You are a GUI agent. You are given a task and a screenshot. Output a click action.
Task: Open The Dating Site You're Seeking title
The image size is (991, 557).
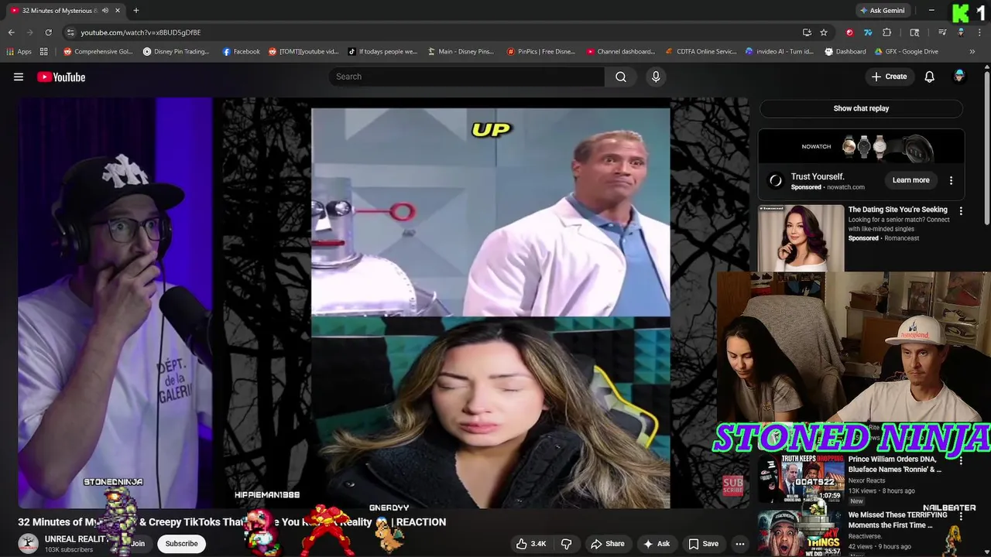click(x=897, y=210)
